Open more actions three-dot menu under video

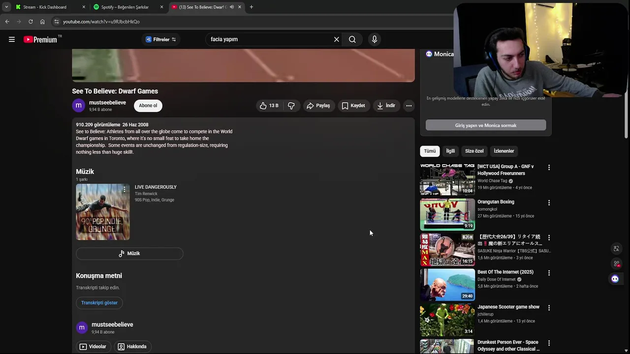[x=409, y=106]
